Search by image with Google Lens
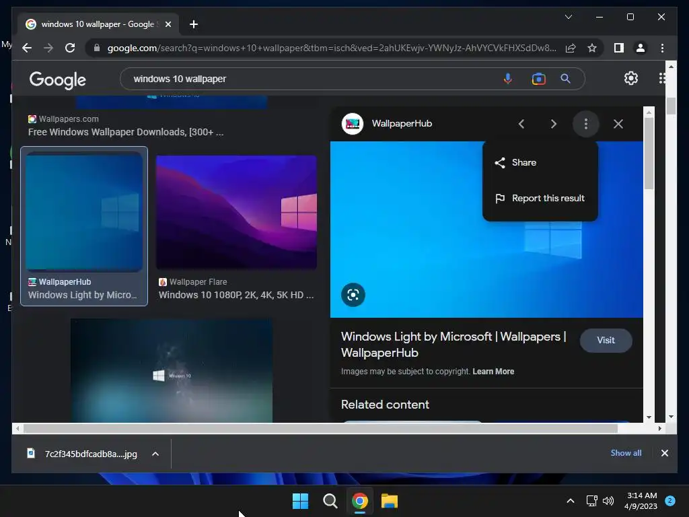Viewport: 689px width, 517px height. (538, 79)
